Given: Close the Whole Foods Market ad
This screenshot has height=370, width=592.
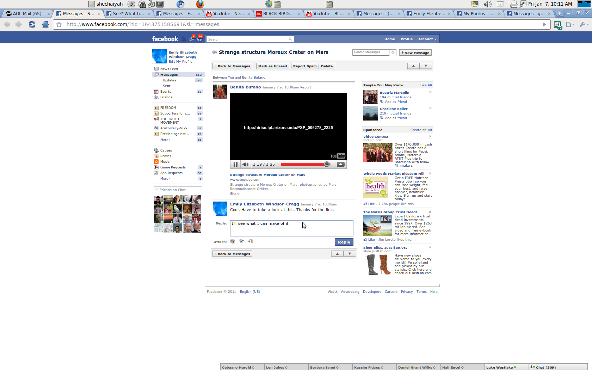Looking at the screenshot, I should tap(430, 173).
